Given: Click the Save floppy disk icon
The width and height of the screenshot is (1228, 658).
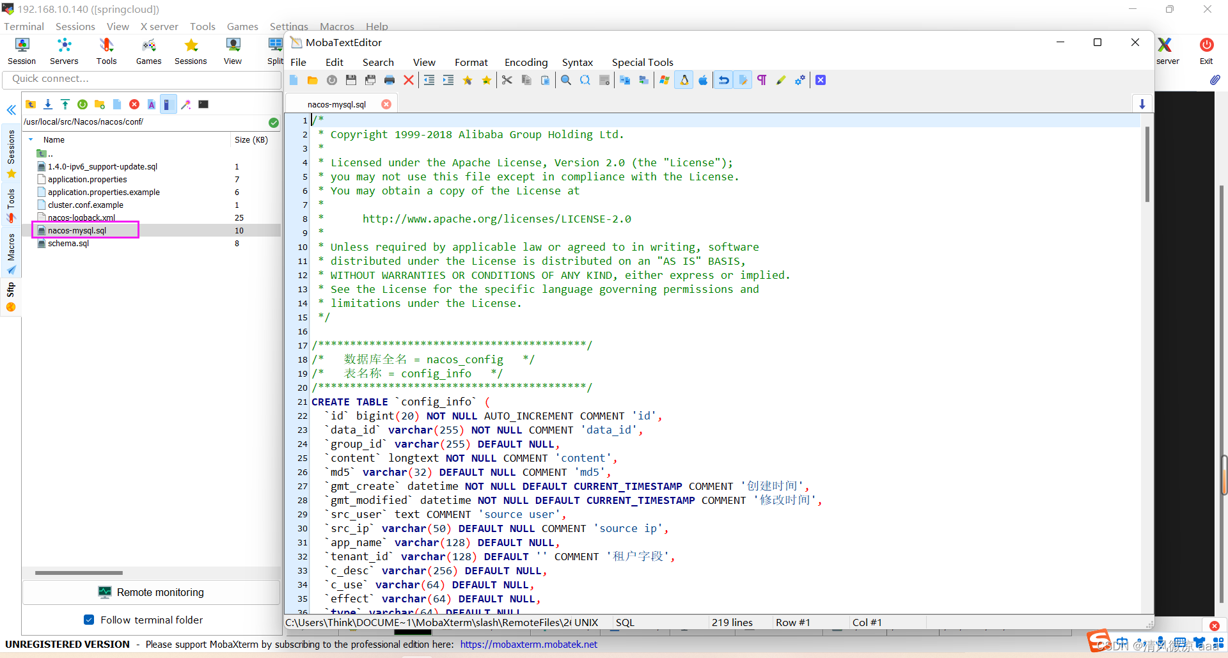Looking at the screenshot, I should pyautogui.click(x=351, y=80).
